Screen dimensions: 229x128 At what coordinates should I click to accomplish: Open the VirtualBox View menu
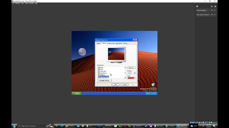tap(23, 3)
